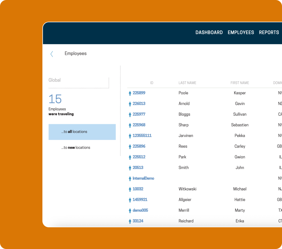282x249 pixels.
Task: Click person icon for employee 33124
Action: (130, 221)
